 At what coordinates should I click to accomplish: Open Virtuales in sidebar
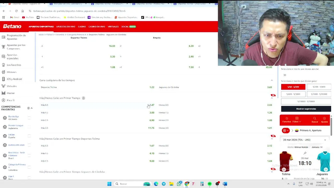point(9,86)
